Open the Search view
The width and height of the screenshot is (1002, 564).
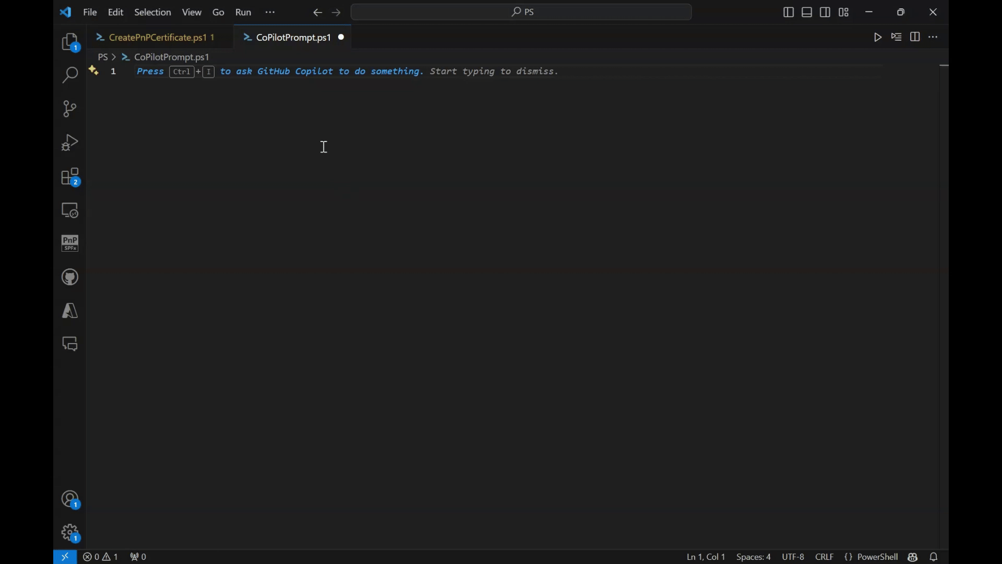tap(70, 76)
